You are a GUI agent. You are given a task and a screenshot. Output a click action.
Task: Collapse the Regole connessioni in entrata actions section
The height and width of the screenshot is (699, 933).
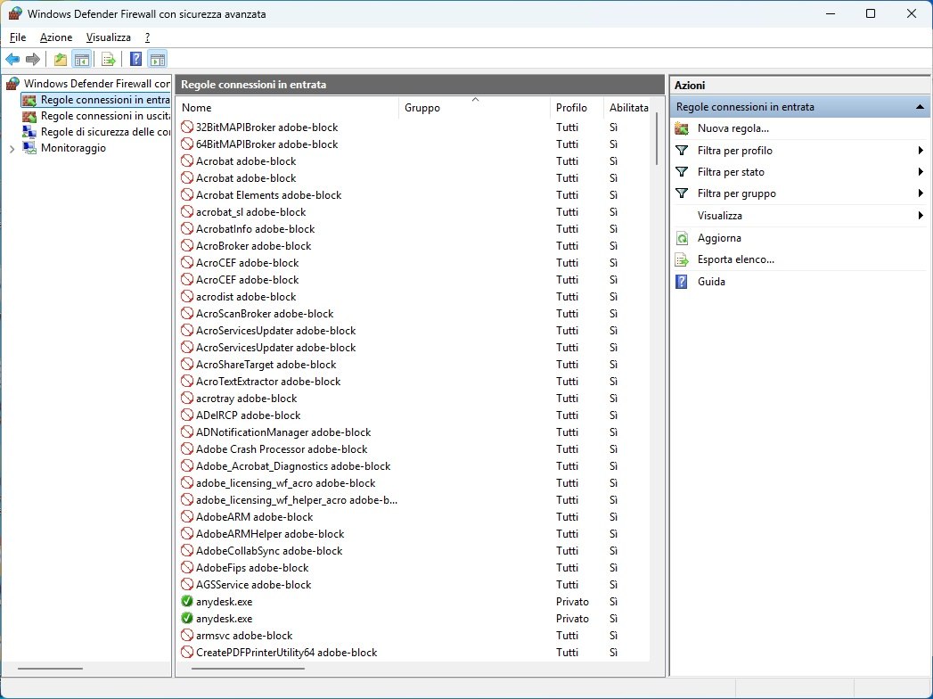(x=919, y=107)
